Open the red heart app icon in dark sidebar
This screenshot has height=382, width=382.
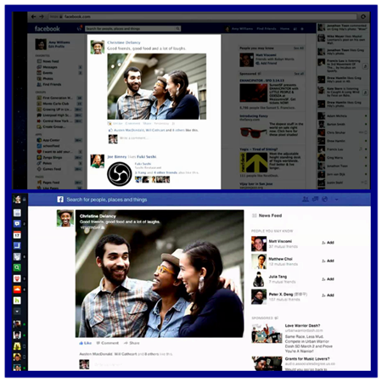[17, 278]
